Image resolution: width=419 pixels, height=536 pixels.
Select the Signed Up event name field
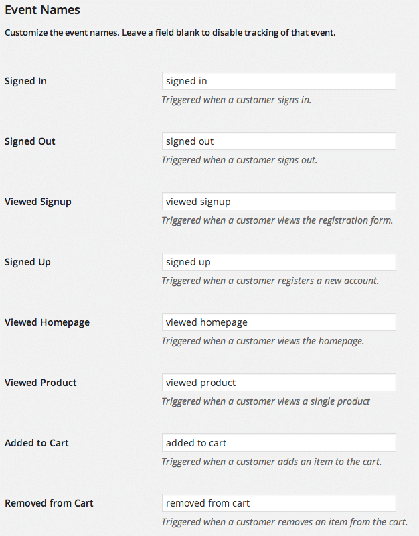pyautogui.click(x=278, y=262)
